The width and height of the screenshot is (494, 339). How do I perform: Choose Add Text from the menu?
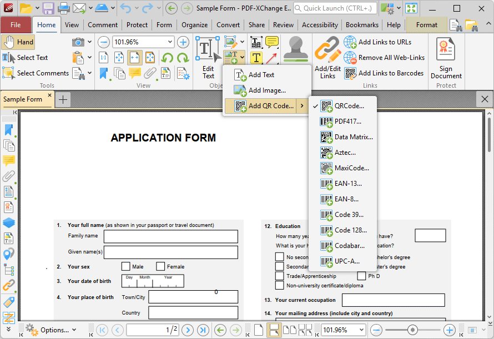(266, 75)
